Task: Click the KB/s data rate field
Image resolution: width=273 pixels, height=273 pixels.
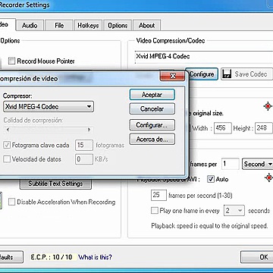Action: point(84,159)
